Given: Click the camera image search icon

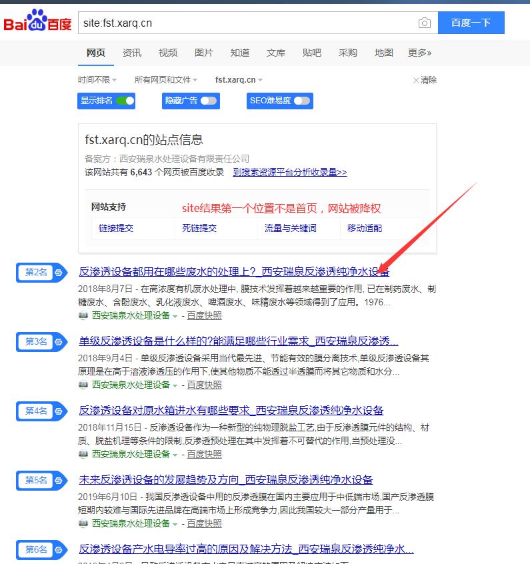Looking at the screenshot, I should (425, 23).
